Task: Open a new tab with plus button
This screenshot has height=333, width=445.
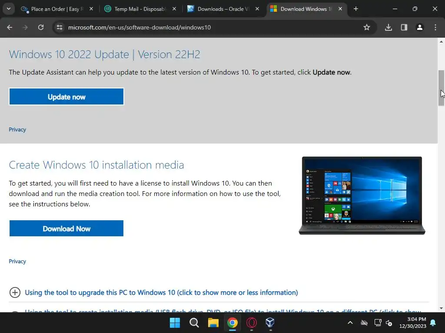Action: click(356, 9)
